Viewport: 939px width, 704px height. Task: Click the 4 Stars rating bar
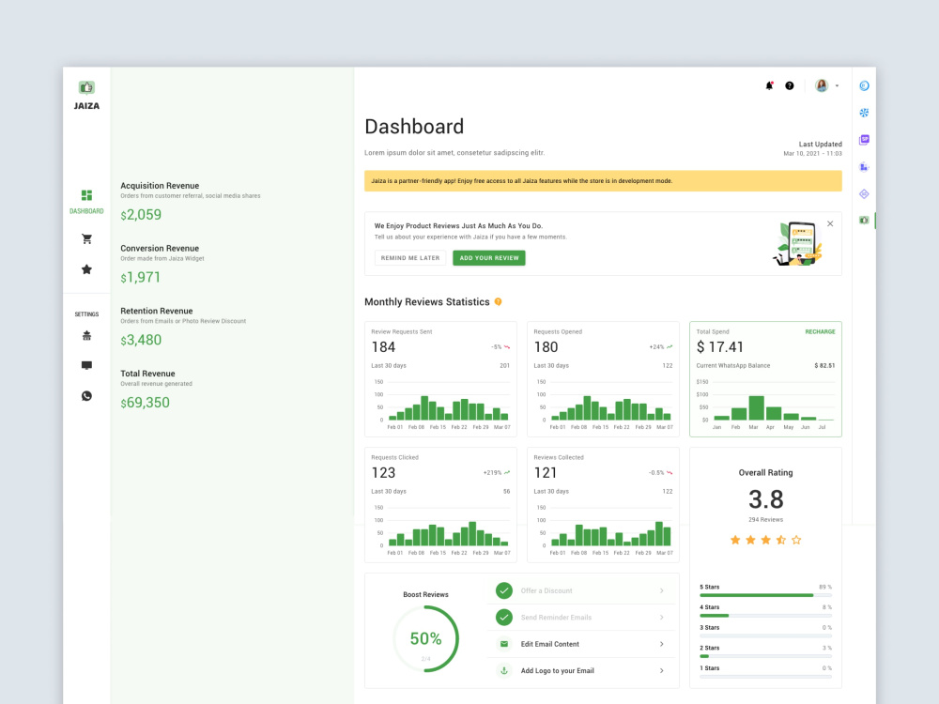tap(765, 616)
